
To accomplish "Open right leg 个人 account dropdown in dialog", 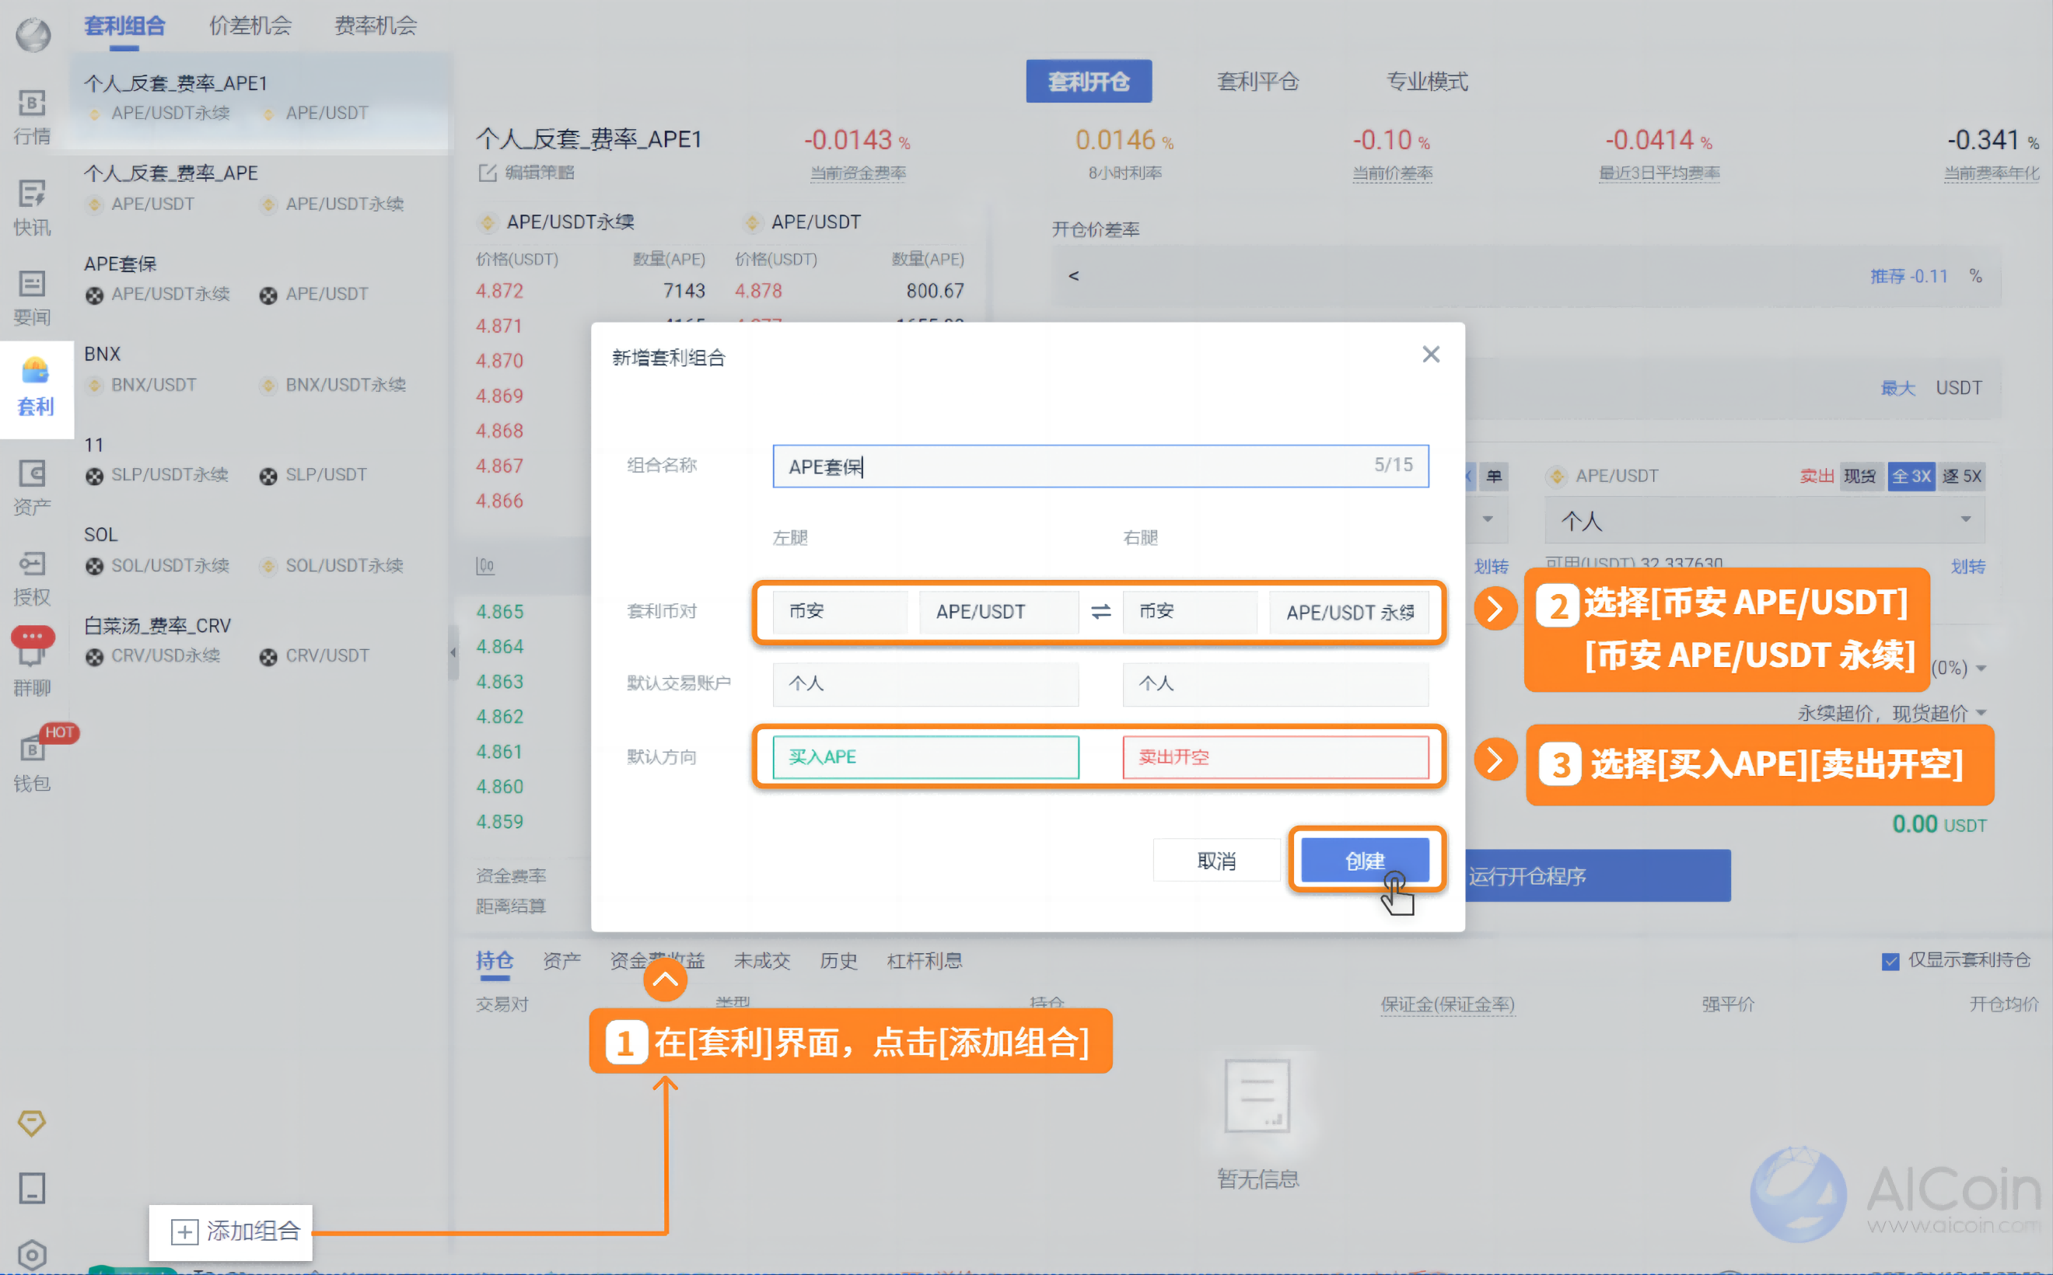I will (1275, 684).
